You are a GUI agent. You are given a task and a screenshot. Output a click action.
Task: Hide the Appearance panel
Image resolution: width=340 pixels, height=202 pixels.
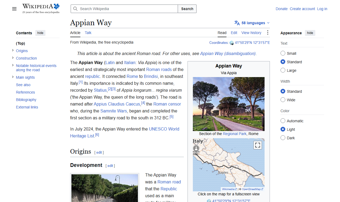[310, 33]
